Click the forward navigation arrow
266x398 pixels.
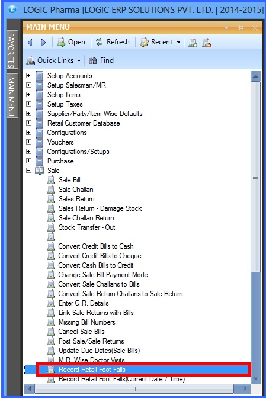[x=43, y=43]
